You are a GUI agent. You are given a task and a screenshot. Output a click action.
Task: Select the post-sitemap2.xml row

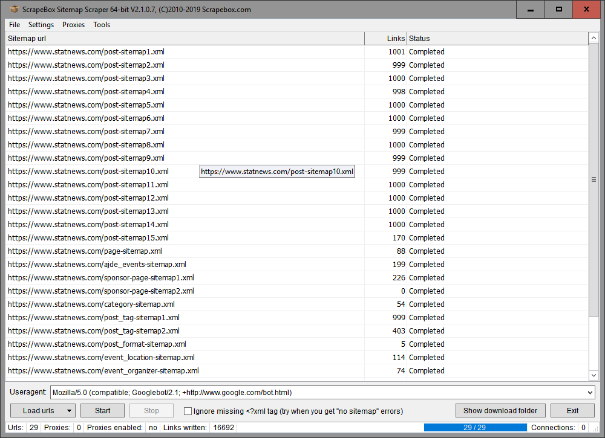(x=297, y=65)
